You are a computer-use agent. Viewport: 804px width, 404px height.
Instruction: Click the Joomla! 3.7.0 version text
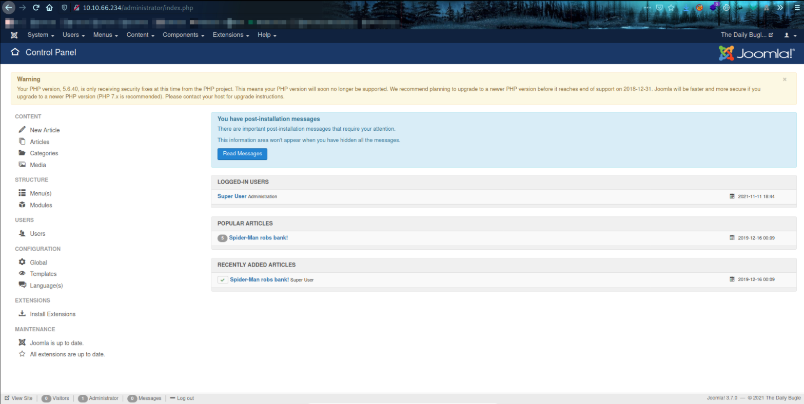(722, 398)
